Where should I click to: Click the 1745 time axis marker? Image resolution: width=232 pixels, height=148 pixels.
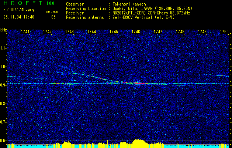[x=114, y=31]
